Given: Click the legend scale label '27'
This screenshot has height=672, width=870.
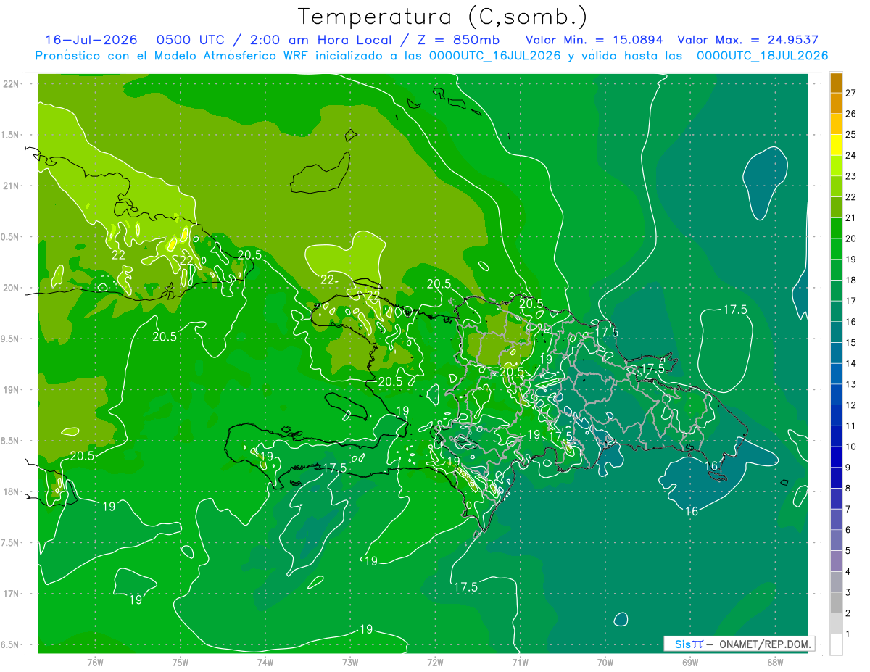Looking at the screenshot, I should pyautogui.click(x=850, y=92).
